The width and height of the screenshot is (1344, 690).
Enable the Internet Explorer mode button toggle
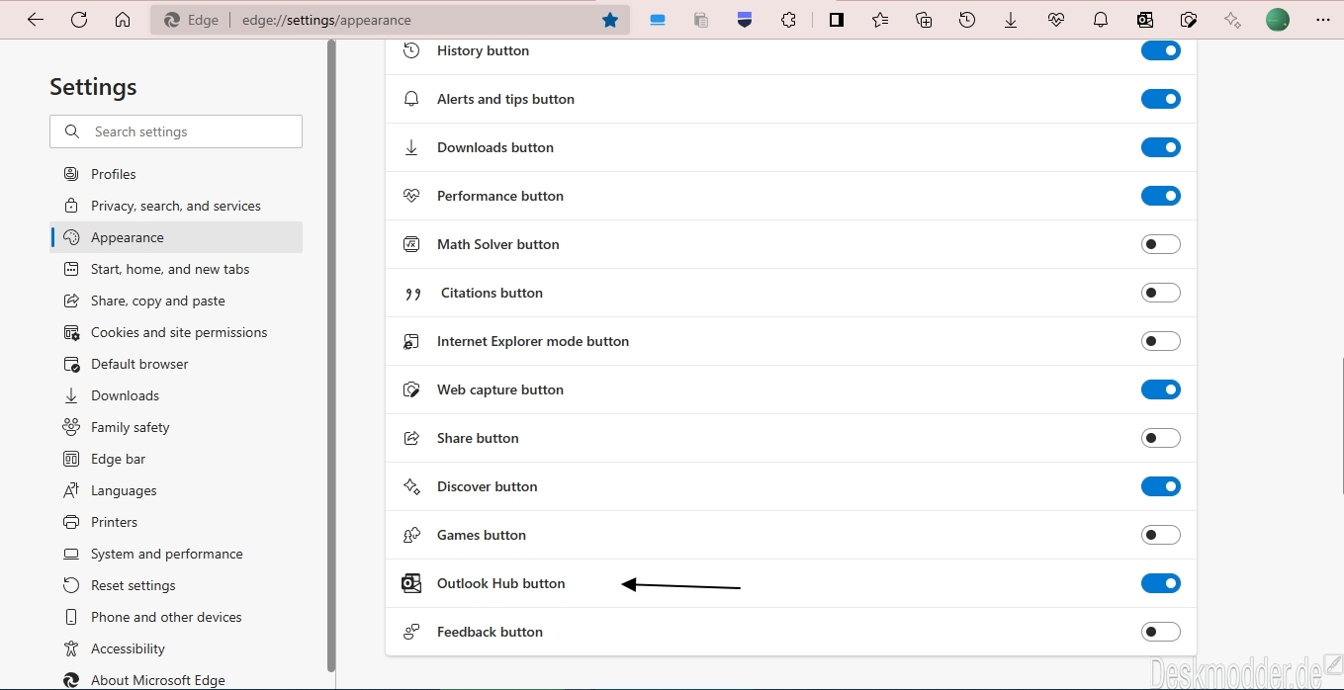tap(1161, 341)
